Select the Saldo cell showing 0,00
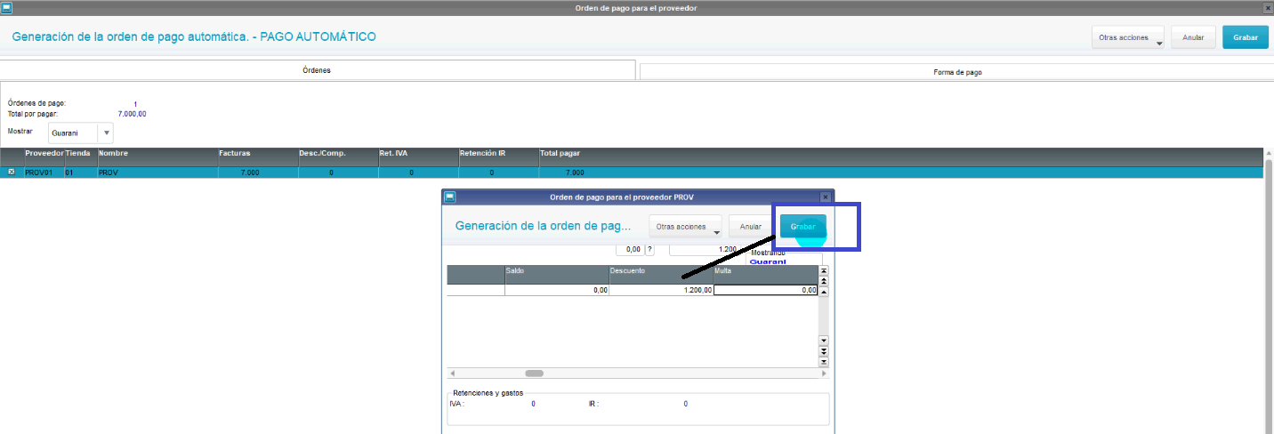Image resolution: width=1274 pixels, height=434 pixels. click(x=557, y=290)
